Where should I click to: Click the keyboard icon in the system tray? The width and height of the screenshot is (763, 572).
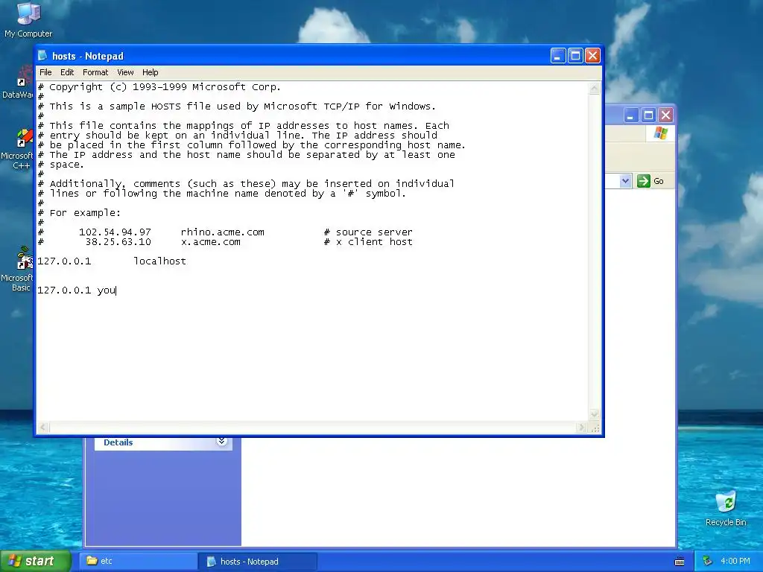(x=680, y=562)
